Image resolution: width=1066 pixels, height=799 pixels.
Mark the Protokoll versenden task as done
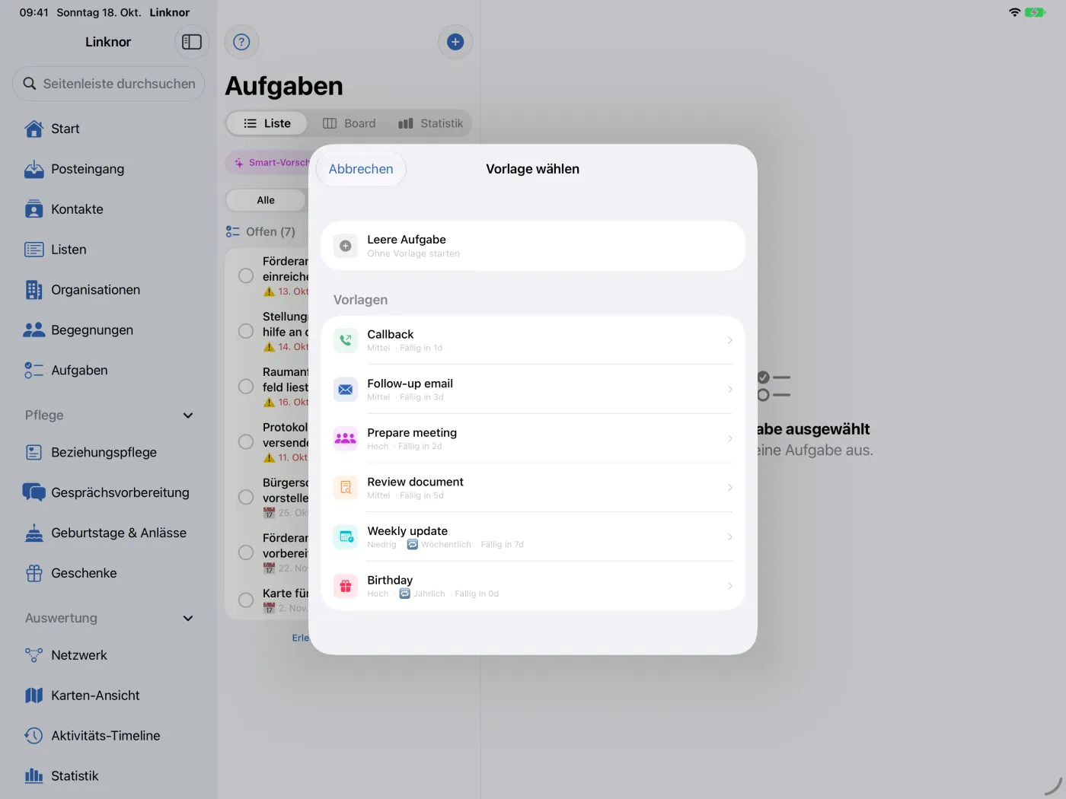click(x=246, y=441)
